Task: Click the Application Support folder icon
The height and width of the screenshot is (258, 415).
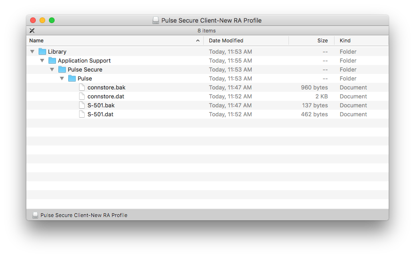Action: (x=52, y=60)
